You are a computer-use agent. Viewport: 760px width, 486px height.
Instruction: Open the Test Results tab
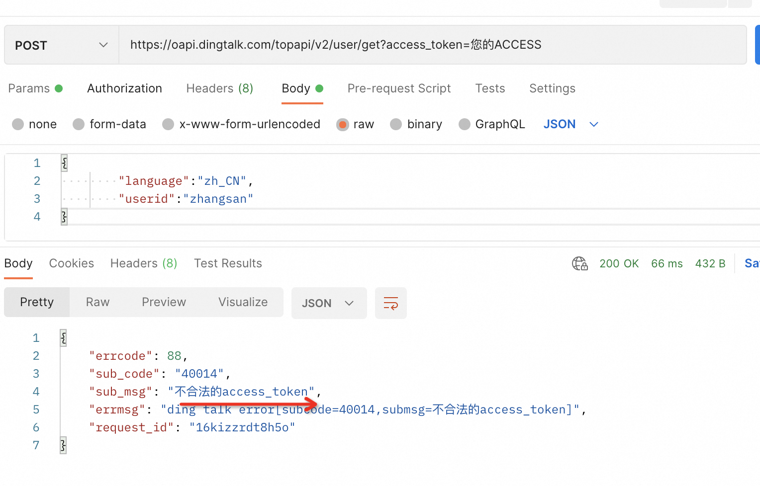click(228, 263)
